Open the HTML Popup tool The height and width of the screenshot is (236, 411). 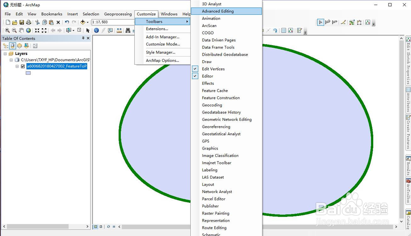(110, 30)
